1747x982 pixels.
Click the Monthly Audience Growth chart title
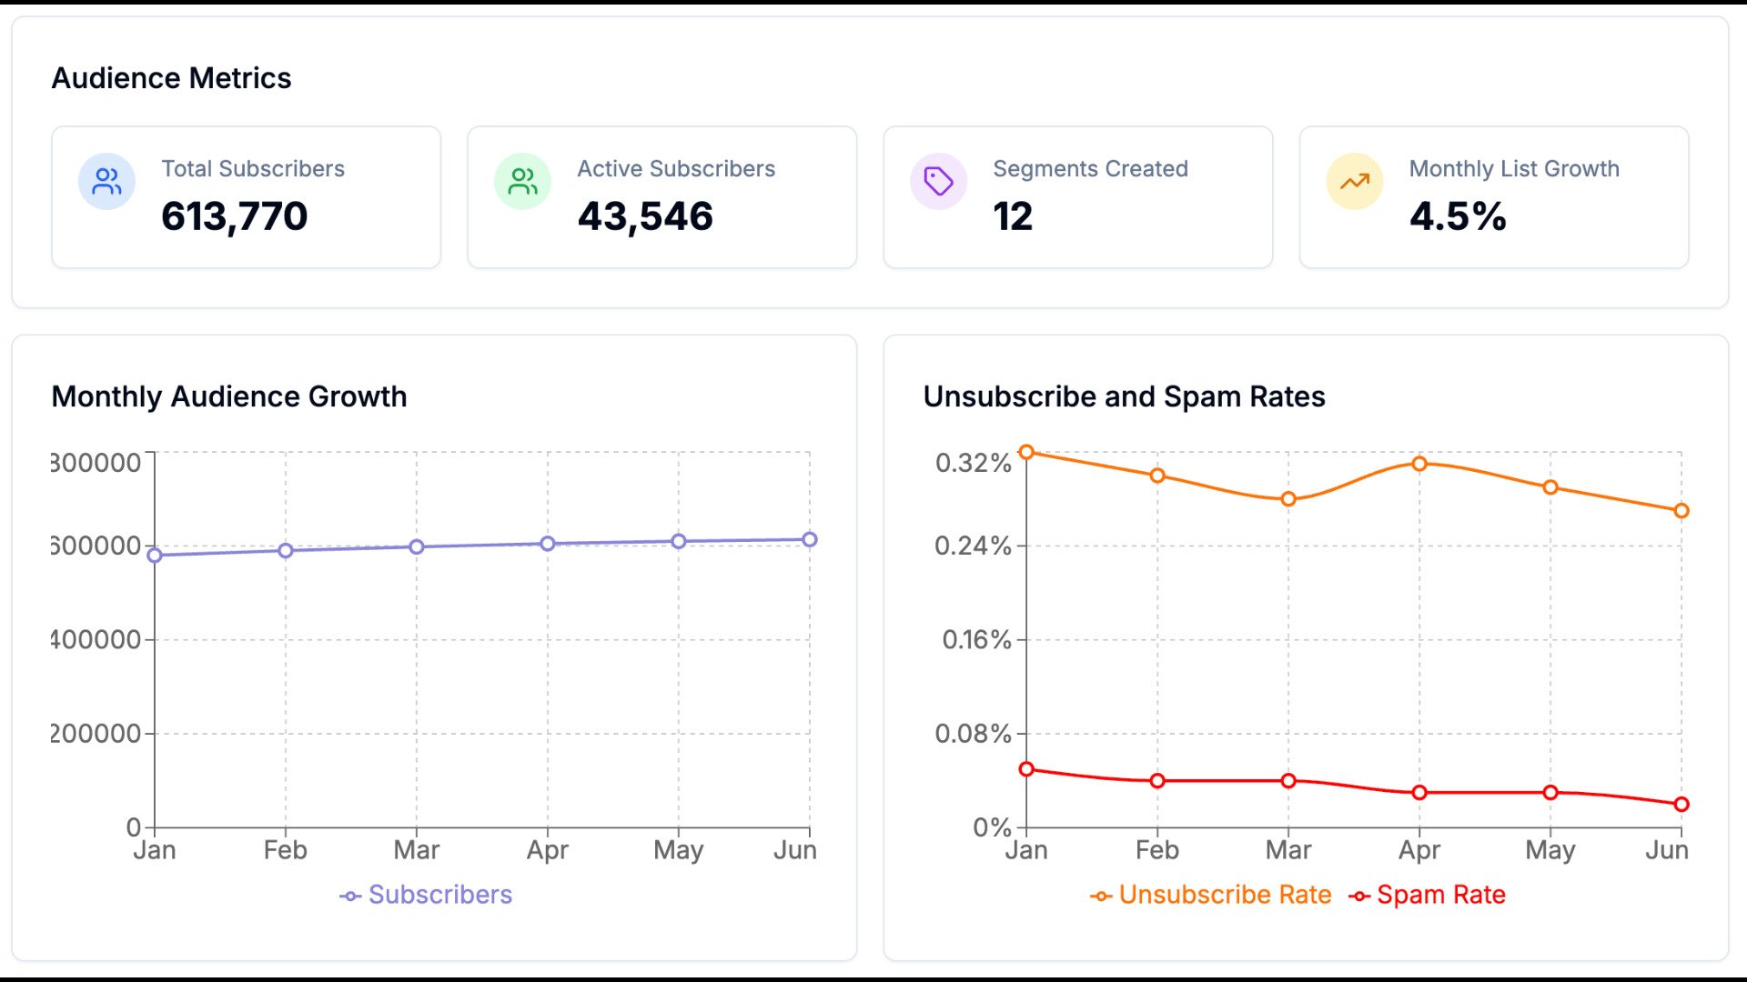[229, 396]
